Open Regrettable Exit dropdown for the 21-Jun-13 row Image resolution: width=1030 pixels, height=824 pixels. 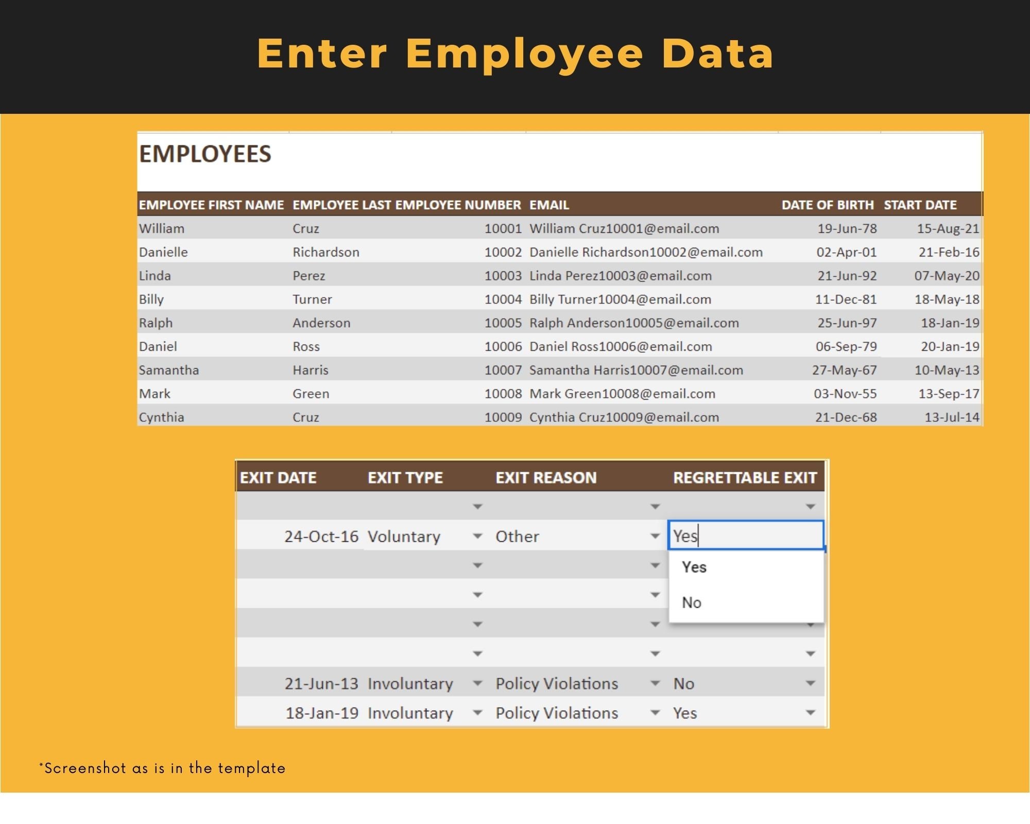[x=810, y=683]
